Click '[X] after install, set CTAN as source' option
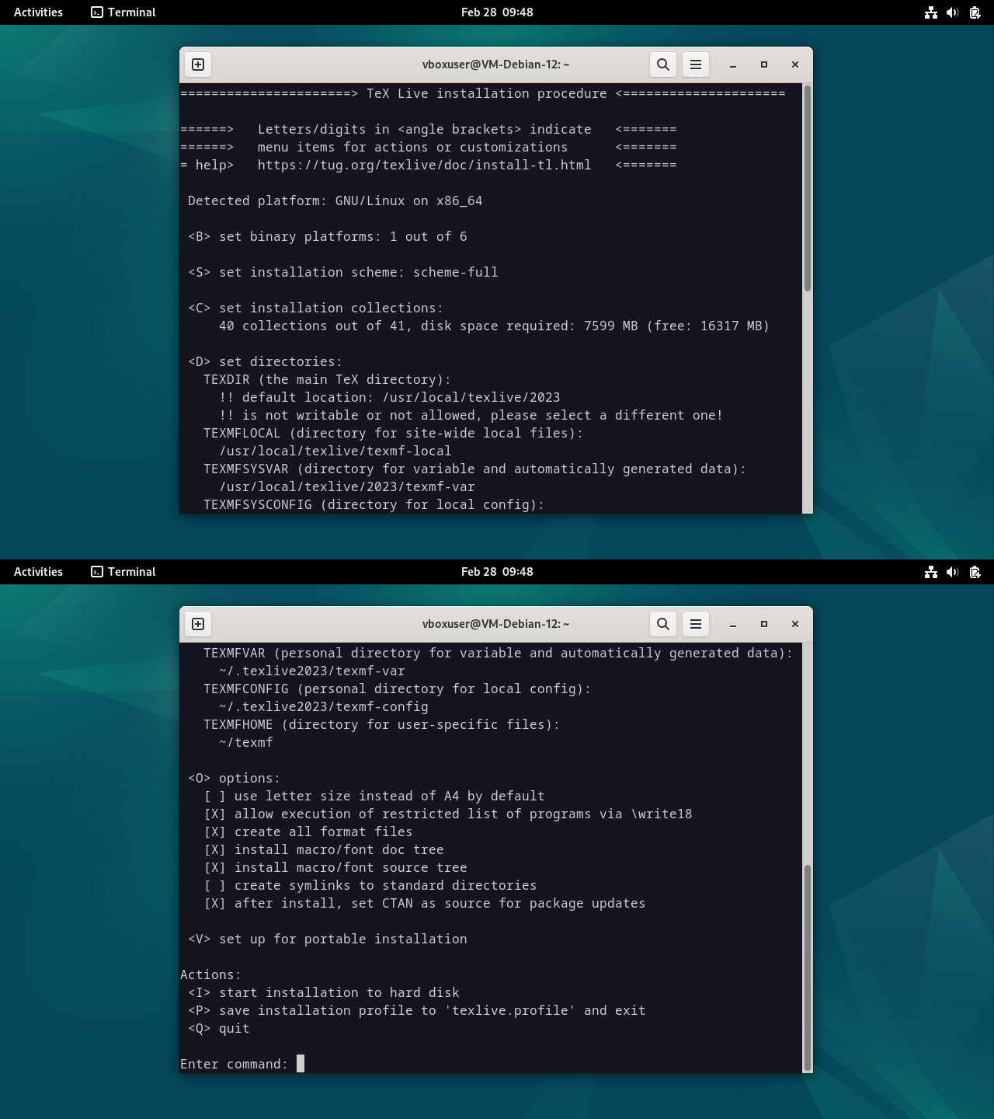 click(x=425, y=903)
